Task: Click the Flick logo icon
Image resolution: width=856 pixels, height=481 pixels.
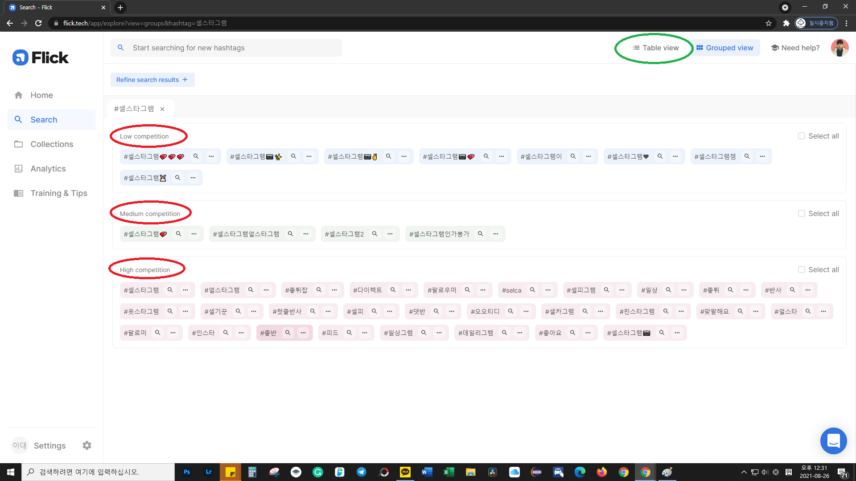Action: point(21,57)
